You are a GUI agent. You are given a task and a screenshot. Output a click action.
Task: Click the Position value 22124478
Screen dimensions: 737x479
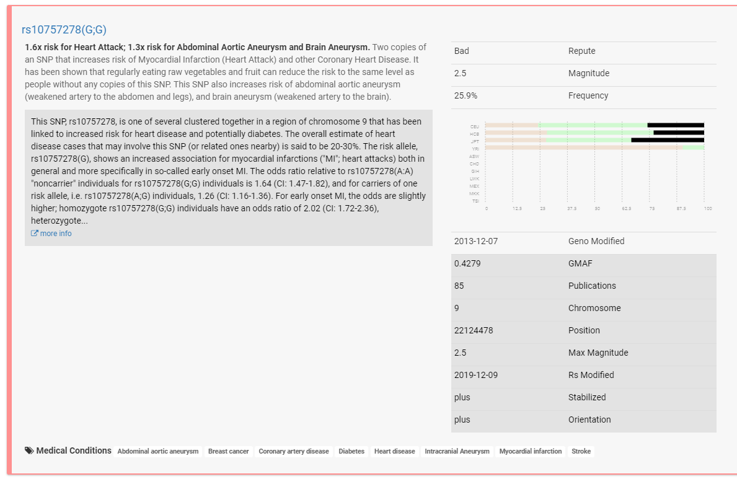pos(474,330)
